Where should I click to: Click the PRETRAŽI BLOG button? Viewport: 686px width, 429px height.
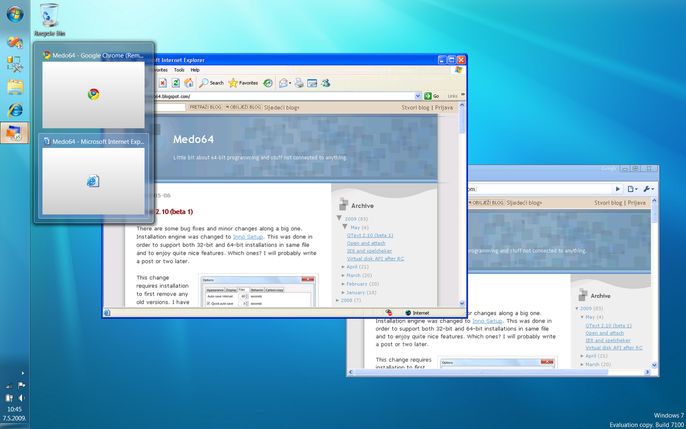tap(205, 107)
